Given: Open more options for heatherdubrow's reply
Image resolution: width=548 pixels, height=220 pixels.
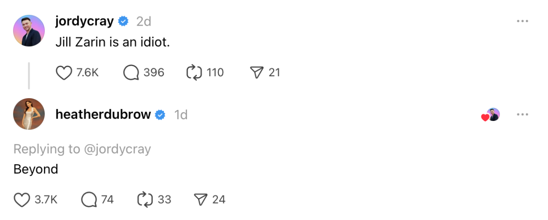Looking at the screenshot, I should tap(522, 115).
